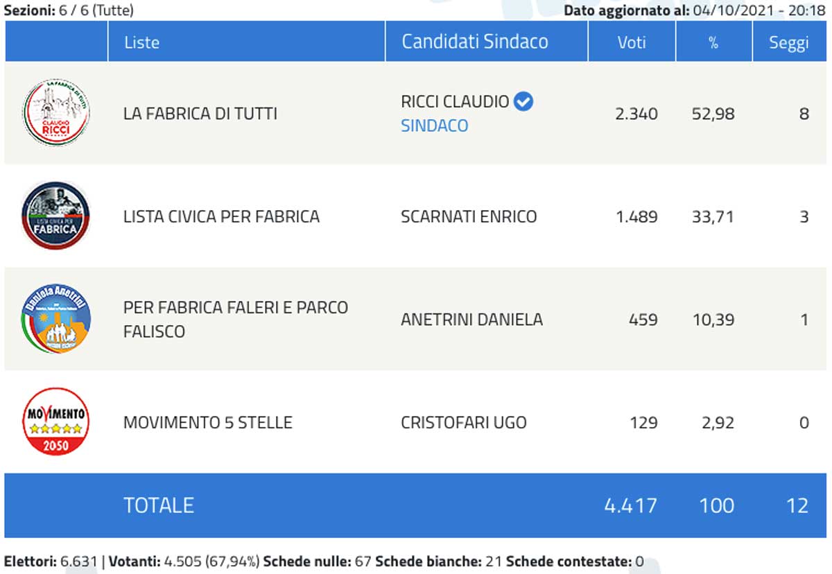Click the Lista Civica per Fabrica logo
832x574 pixels.
click(55, 216)
